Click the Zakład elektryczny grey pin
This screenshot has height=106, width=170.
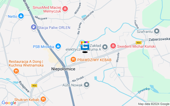105,47
